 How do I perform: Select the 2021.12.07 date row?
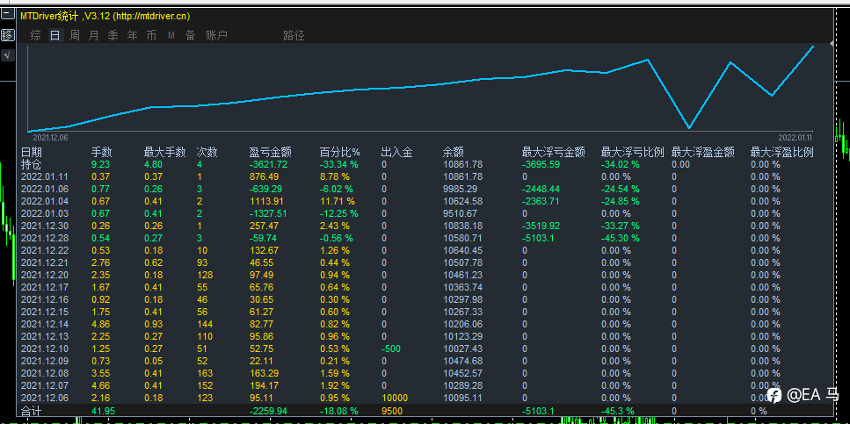click(425, 385)
